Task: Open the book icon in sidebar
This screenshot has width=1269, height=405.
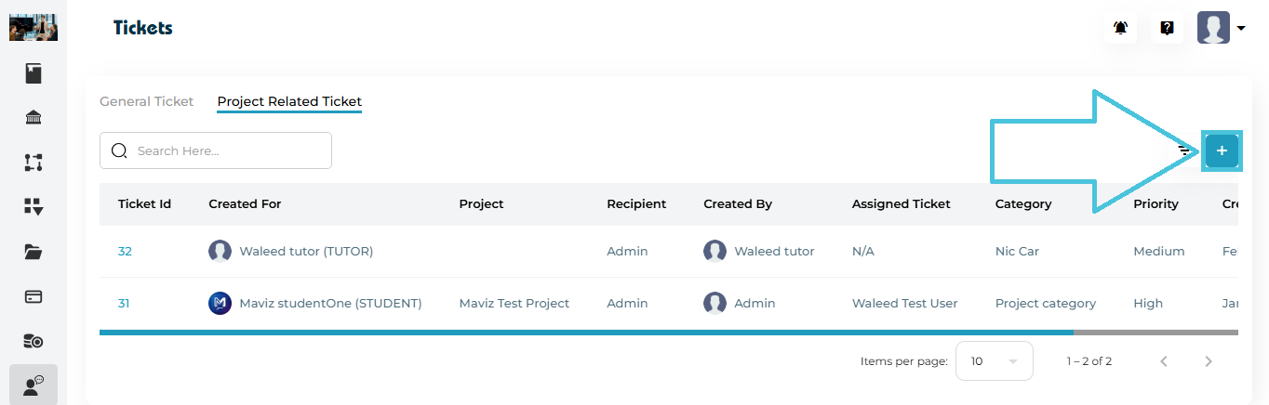Action: pyautogui.click(x=33, y=73)
